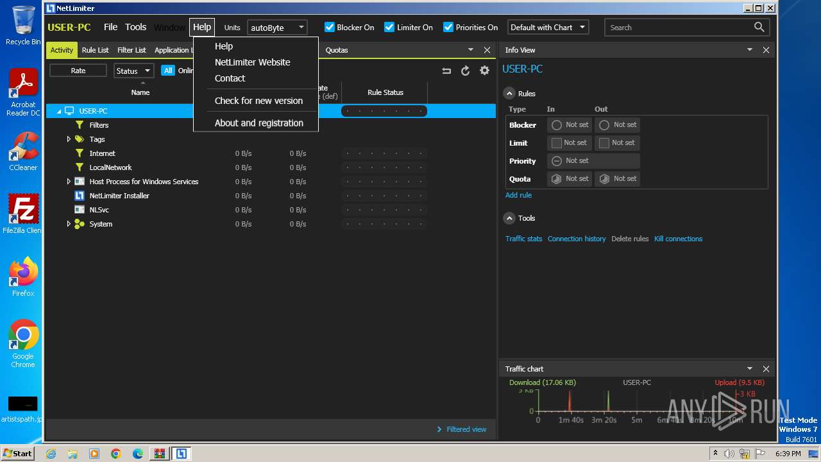Open the Connection history link
The image size is (821, 462).
click(577, 239)
